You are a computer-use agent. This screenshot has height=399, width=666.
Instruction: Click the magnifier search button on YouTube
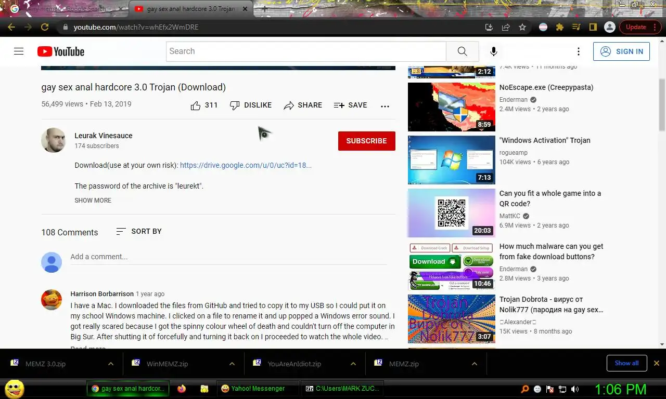462,51
